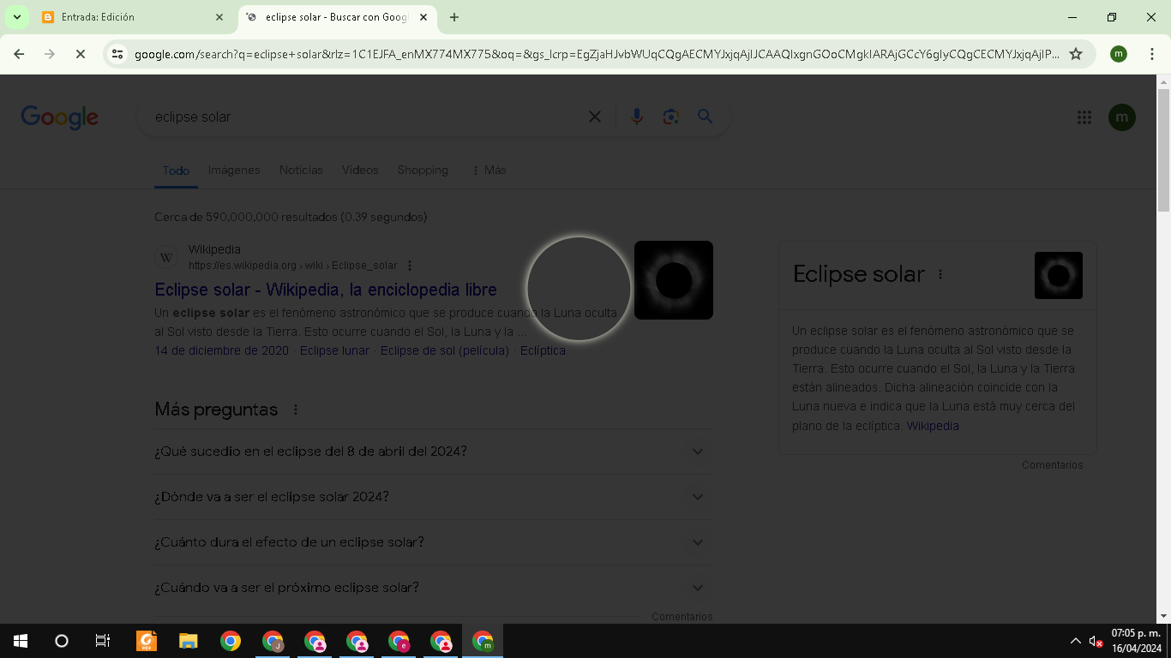Viewport: 1171px width, 658px height.
Task: Click the Google logo
Action: [60, 117]
